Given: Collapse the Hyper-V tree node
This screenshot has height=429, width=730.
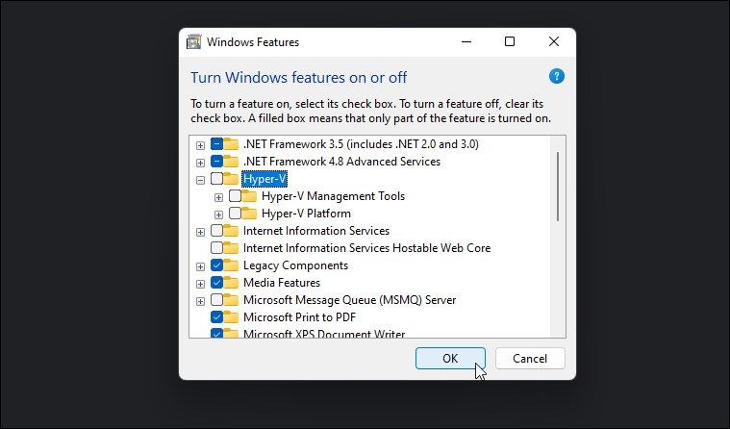Looking at the screenshot, I should [200, 179].
